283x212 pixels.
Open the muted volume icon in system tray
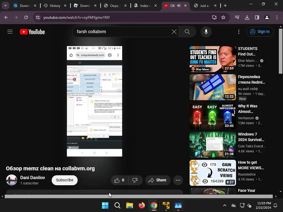pyautogui.click(x=250, y=205)
